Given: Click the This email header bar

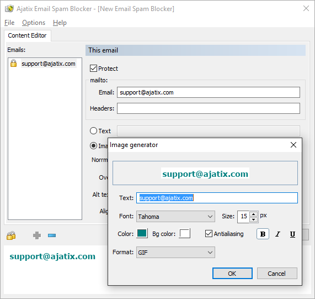Looking at the screenshot, I should [195, 50].
